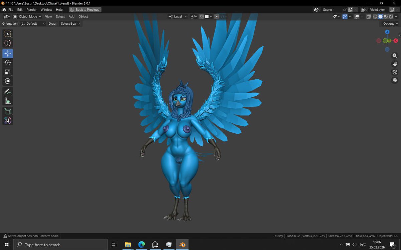This screenshot has width=401, height=250.
Task: Toggle the camera view icon
Action: click(395, 72)
